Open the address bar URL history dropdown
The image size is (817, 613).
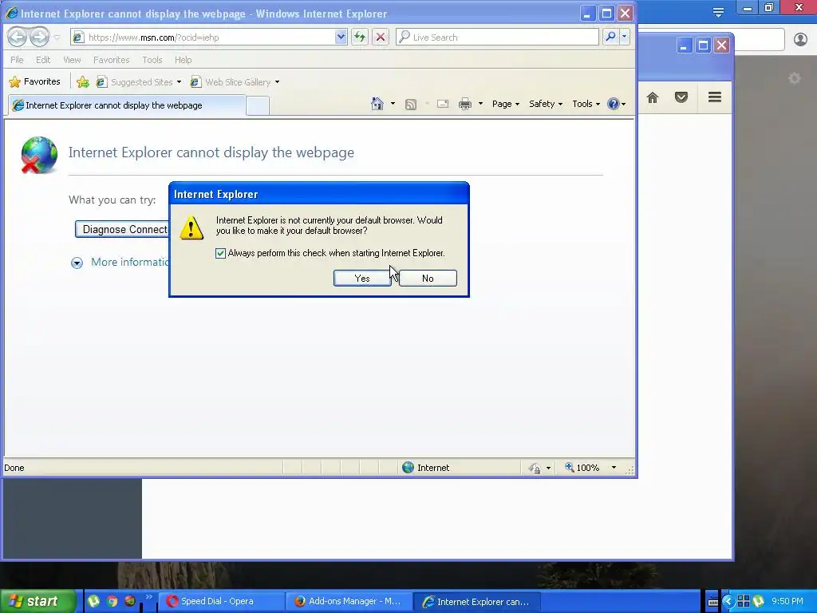341,37
